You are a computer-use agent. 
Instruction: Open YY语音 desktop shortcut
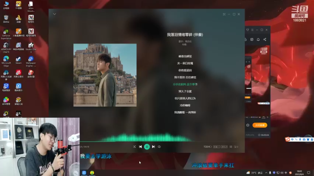click(x=18, y=5)
